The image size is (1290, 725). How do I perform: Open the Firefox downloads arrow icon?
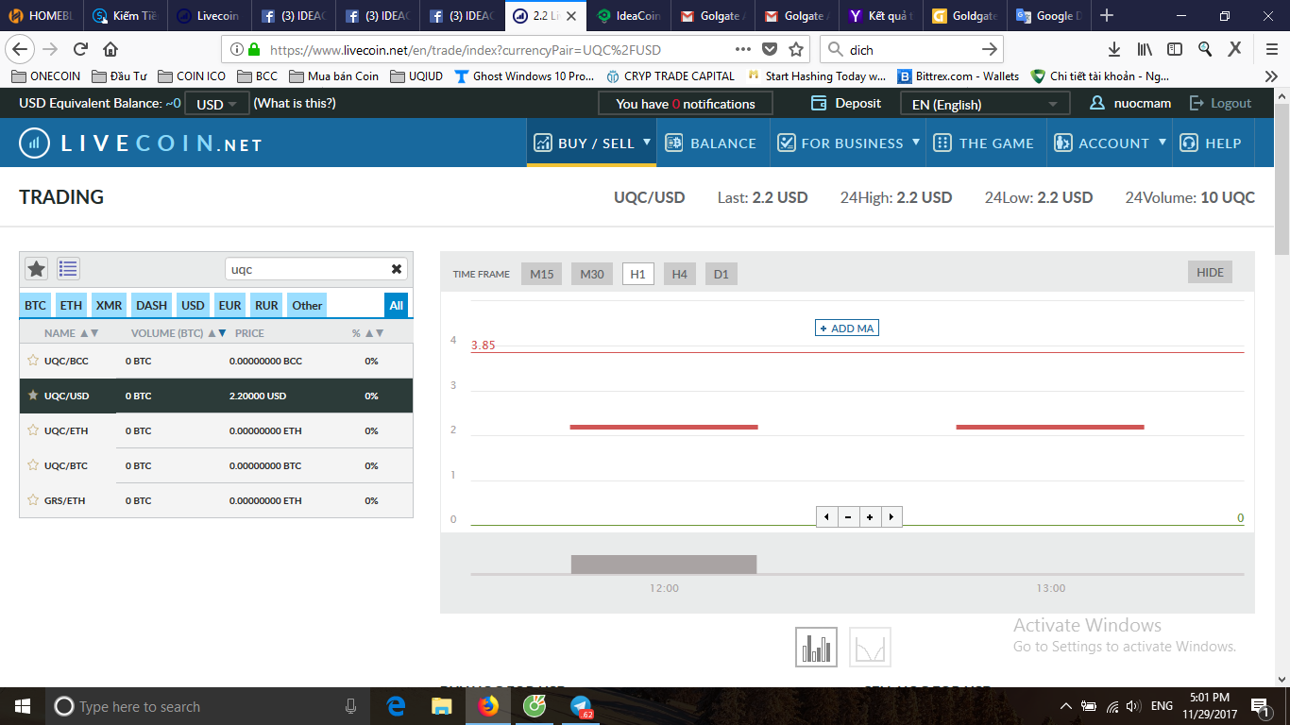coord(1114,49)
